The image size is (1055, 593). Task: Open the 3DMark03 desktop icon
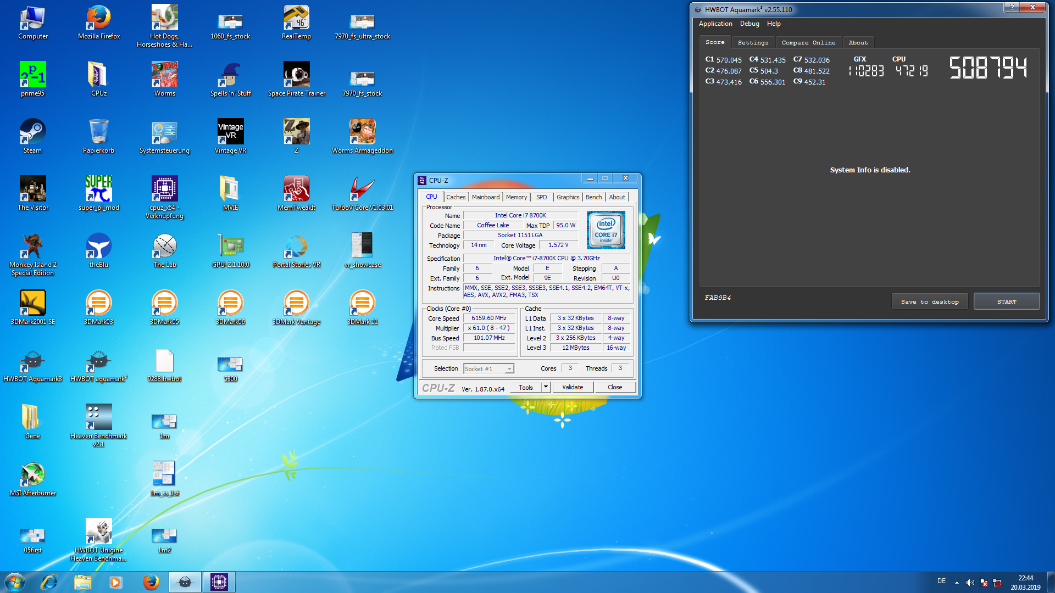point(99,307)
